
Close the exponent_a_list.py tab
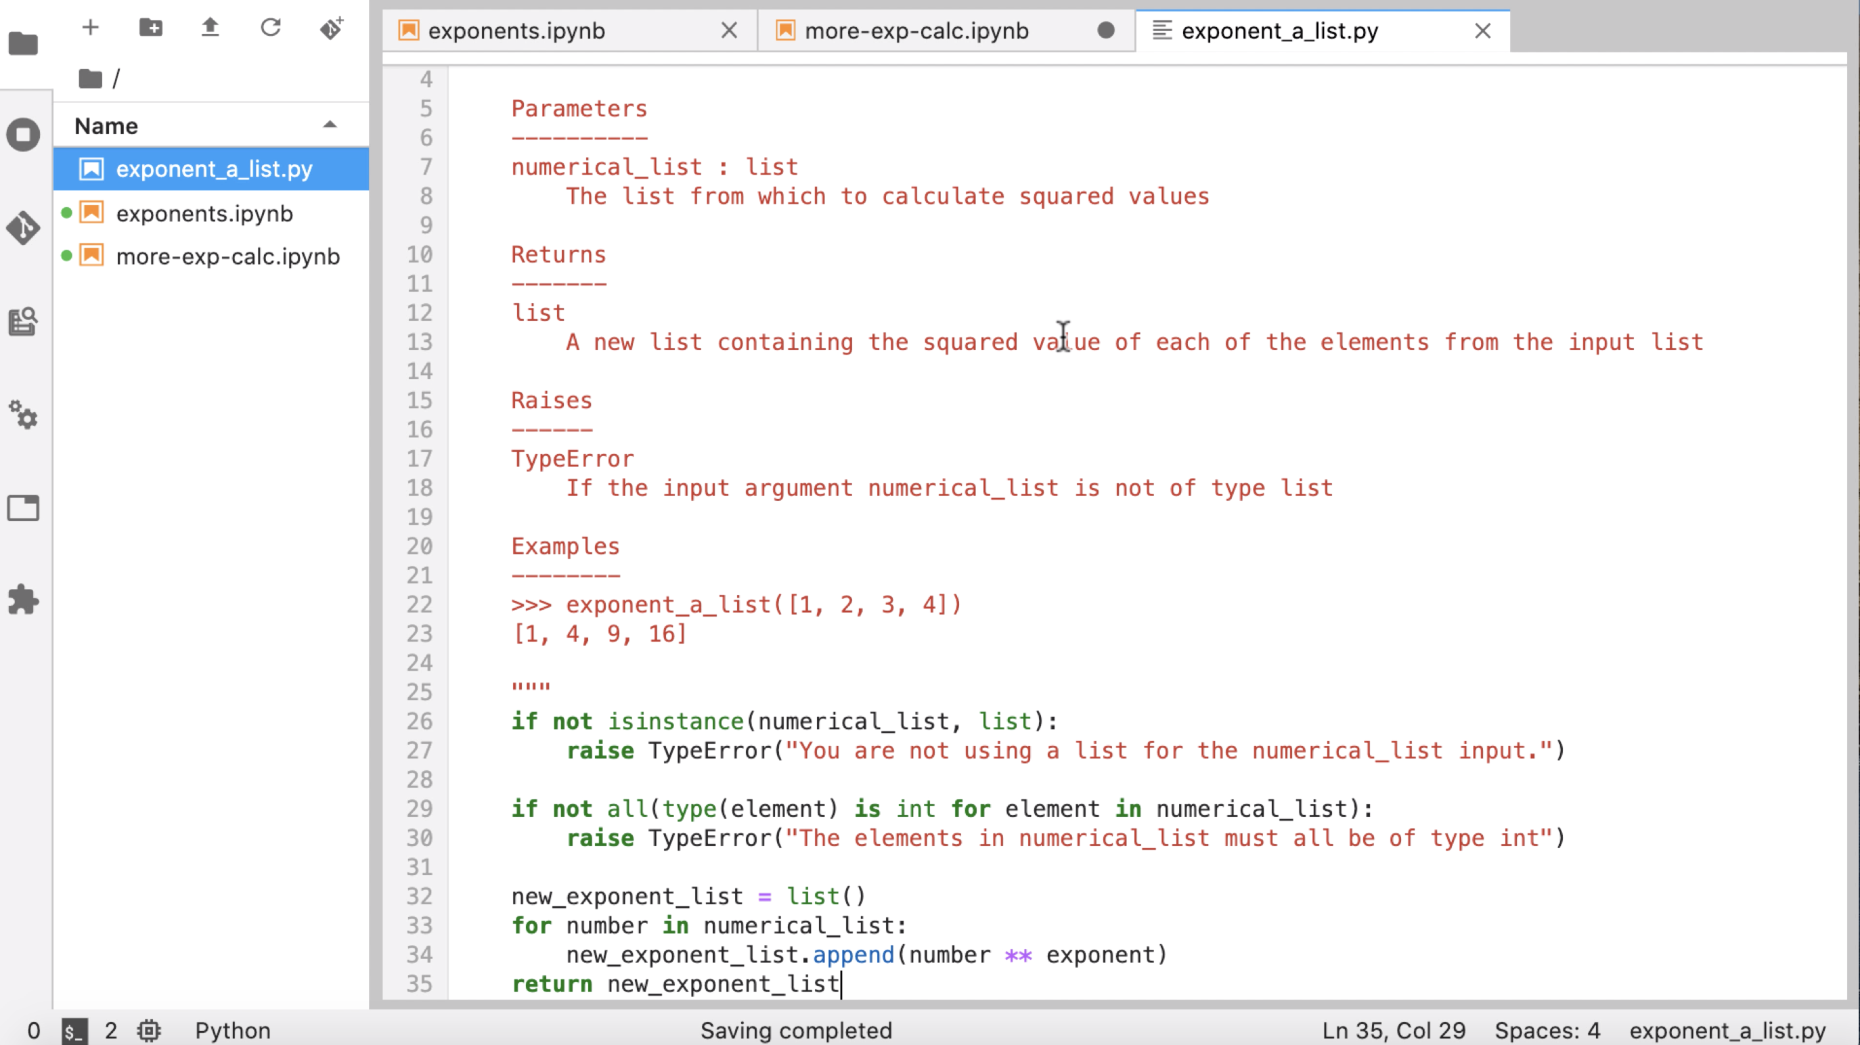point(1482,31)
